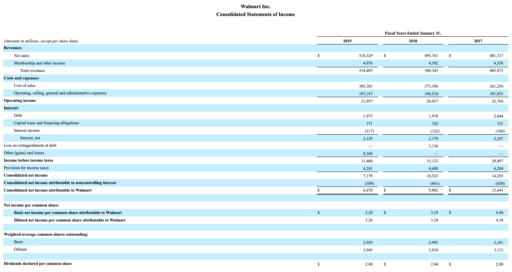Click cost of sales value 373,396
This screenshot has width=512, height=272.
pos(431,86)
